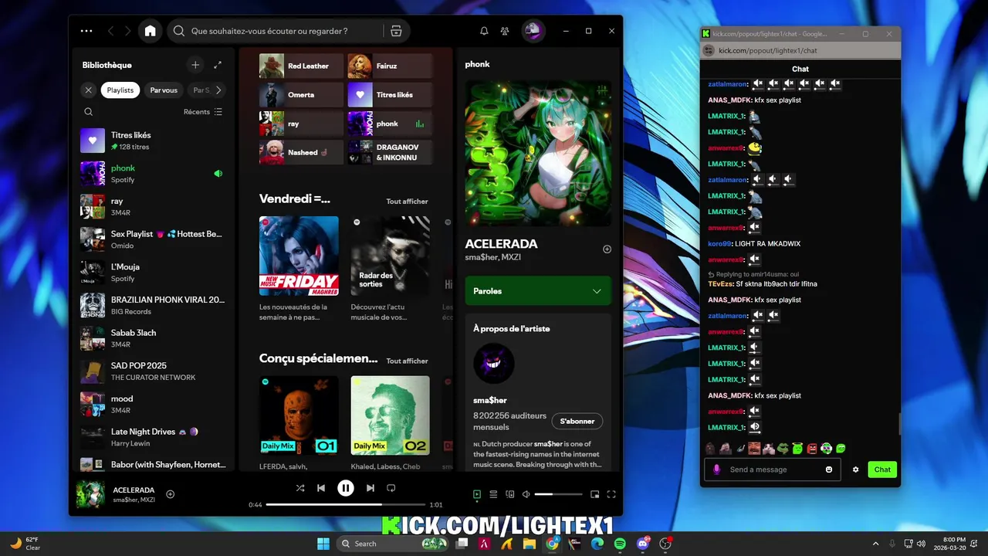
Task: Open Late Night Drives playlist
Action: [154, 438]
